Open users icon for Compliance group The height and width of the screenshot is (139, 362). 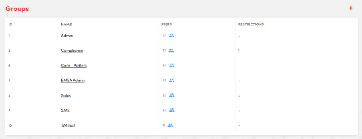171,51
